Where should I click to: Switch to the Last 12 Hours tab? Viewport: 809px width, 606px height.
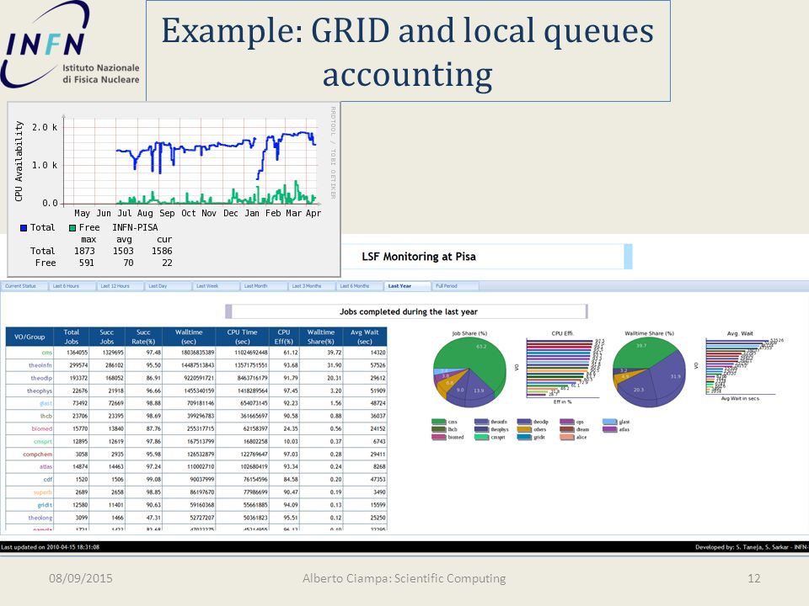(120, 286)
